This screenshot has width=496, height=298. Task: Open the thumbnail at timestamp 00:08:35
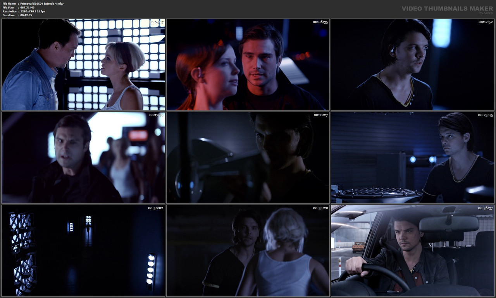(x=247, y=64)
